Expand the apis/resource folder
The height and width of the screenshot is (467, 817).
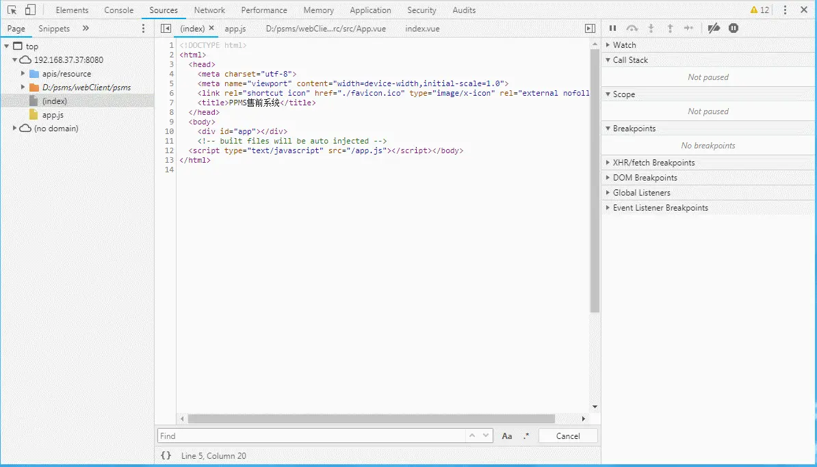[x=23, y=73]
